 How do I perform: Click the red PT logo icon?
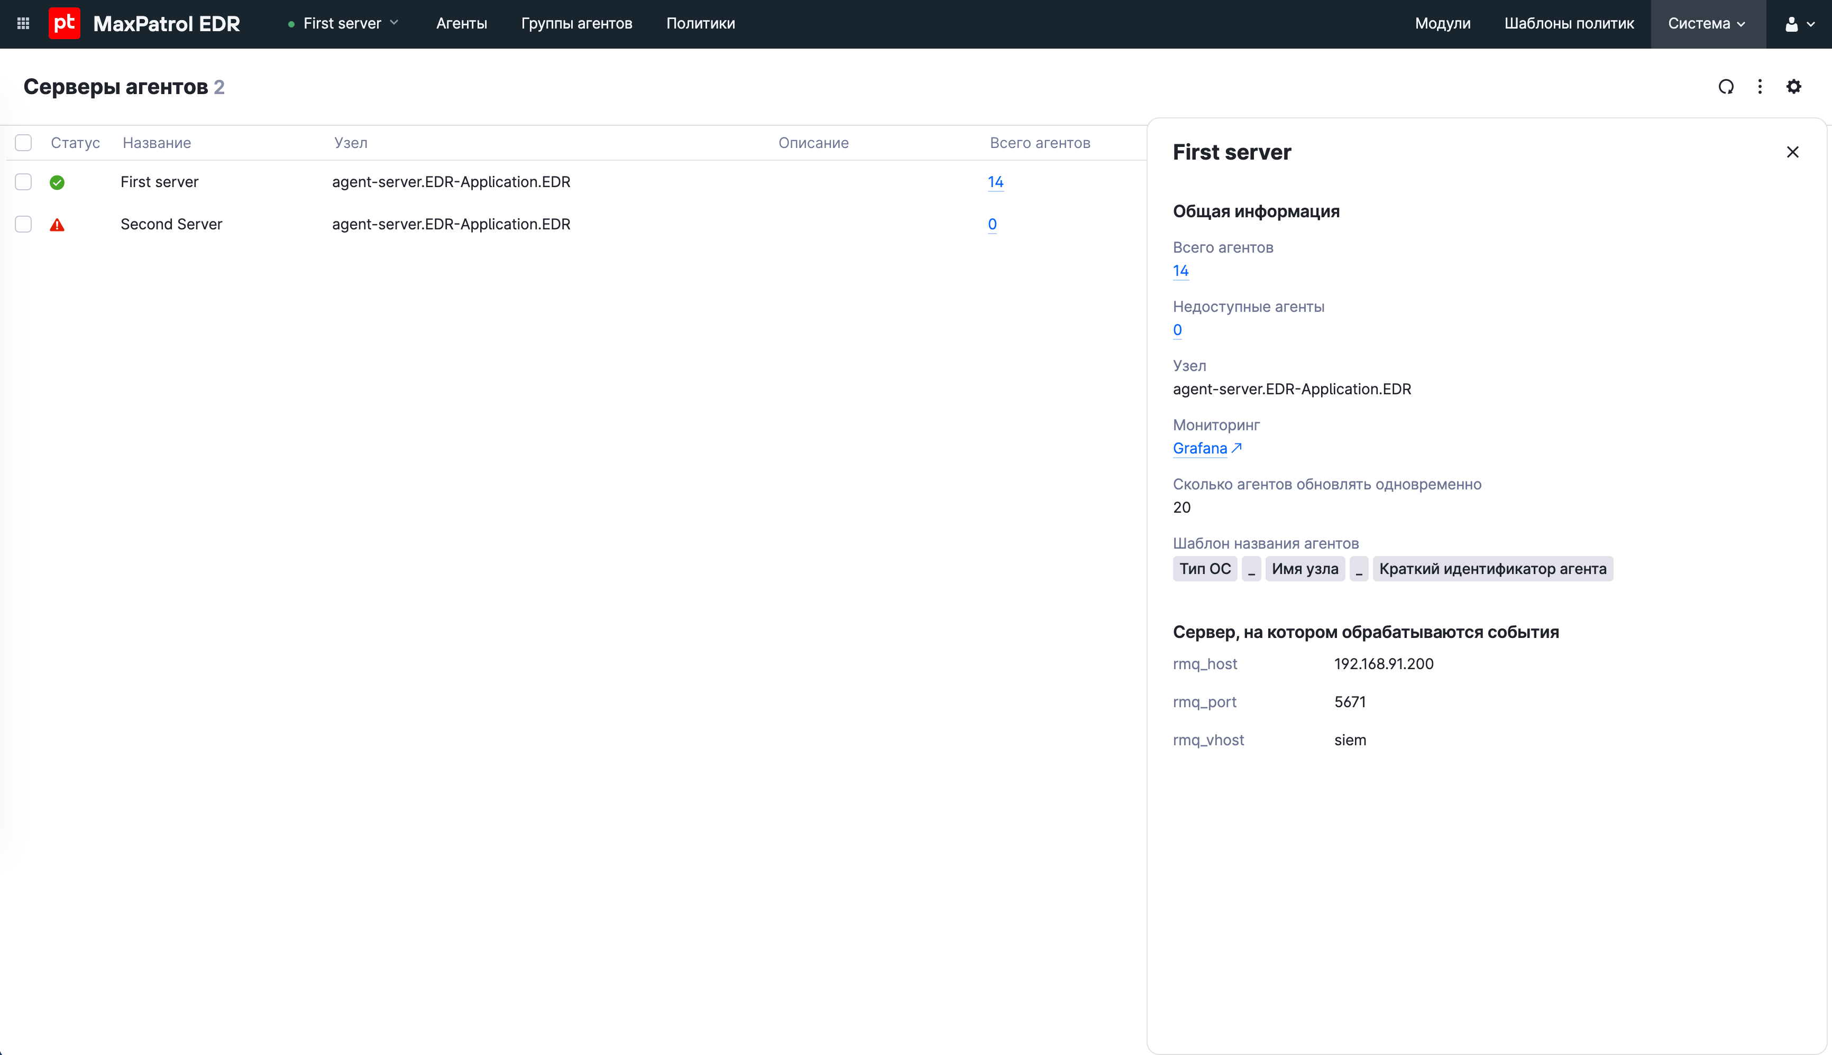pos(64,23)
